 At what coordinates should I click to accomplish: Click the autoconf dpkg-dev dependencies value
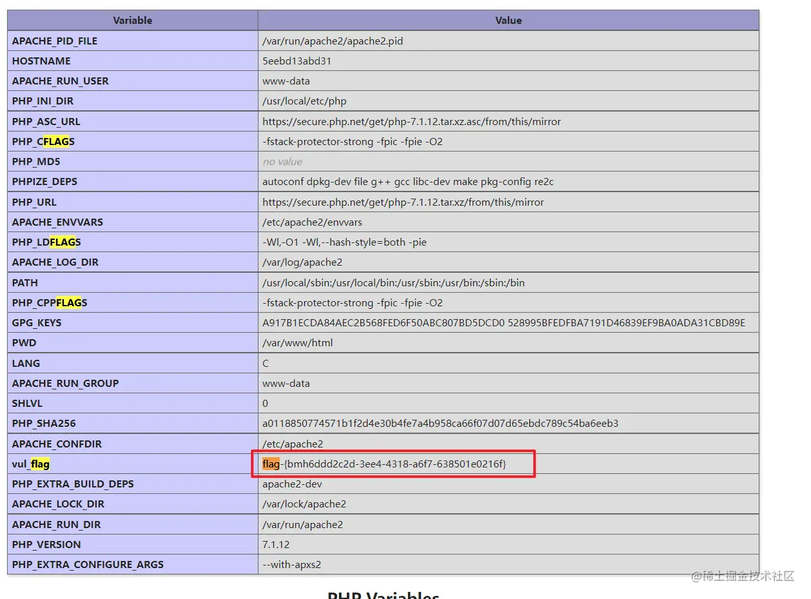tap(408, 182)
